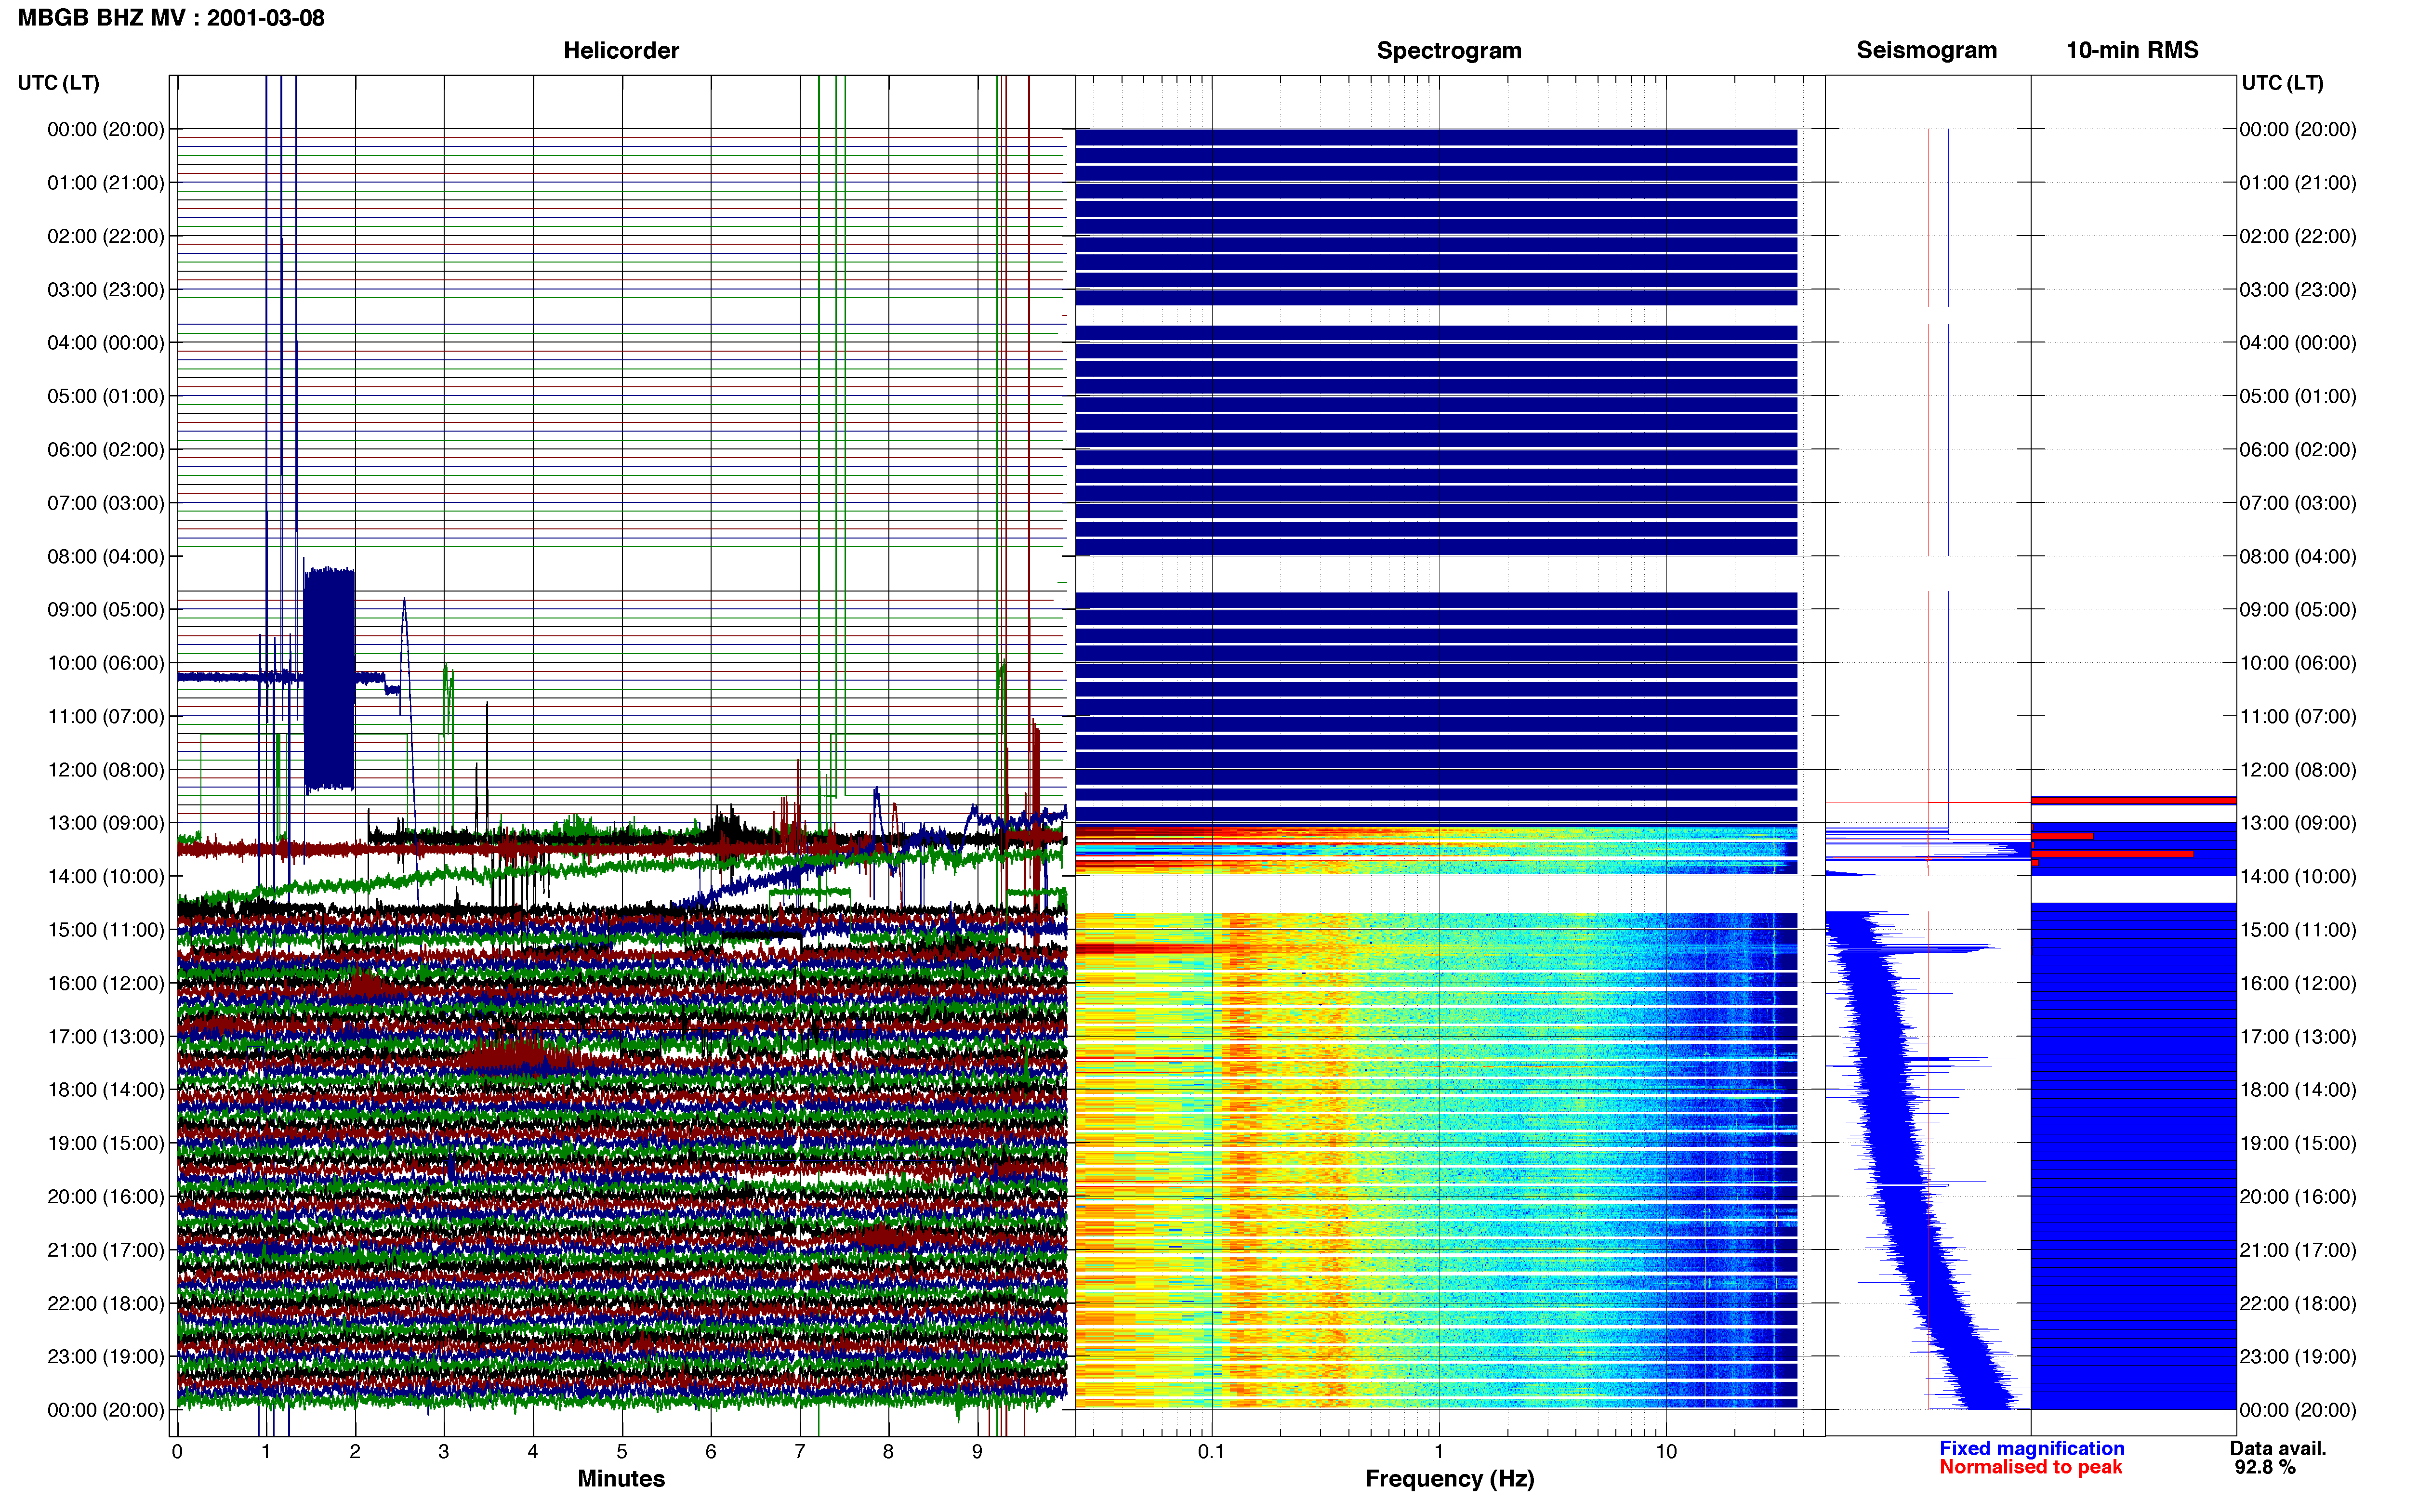Click "09:00 (05:00)" on the Helicorder time axis
The image size is (2418, 1512).
(105, 609)
